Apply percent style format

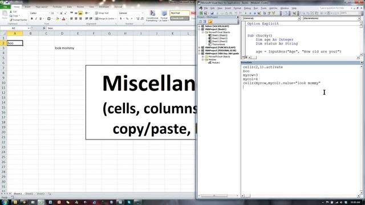coord(127,19)
